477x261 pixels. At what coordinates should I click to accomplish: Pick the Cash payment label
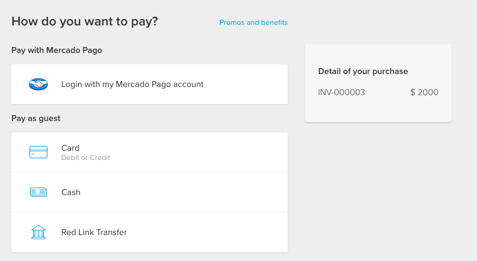[71, 192]
